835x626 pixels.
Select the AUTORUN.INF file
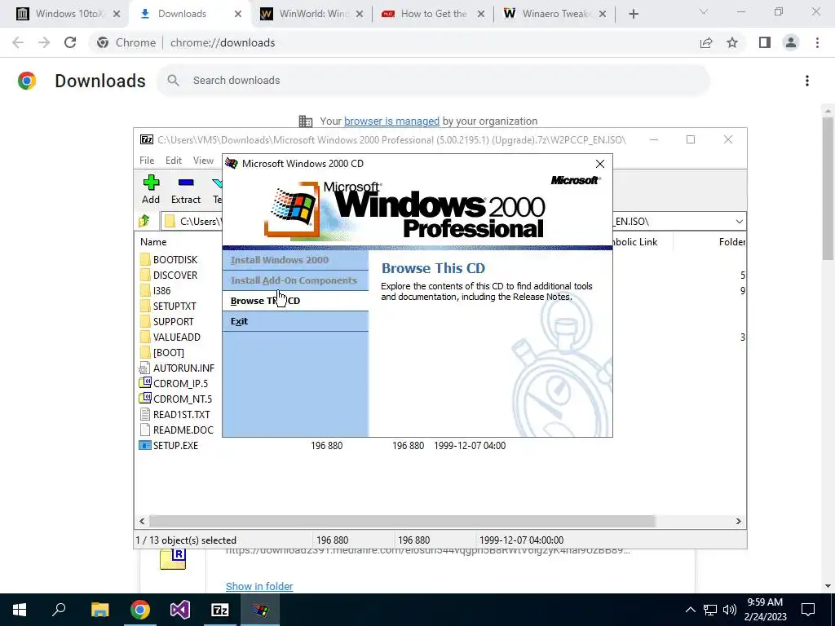[x=177, y=368]
